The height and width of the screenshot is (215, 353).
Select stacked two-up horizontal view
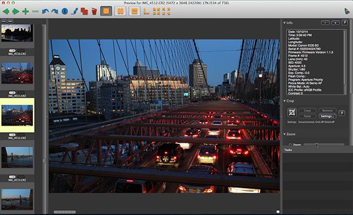[x=134, y=11]
